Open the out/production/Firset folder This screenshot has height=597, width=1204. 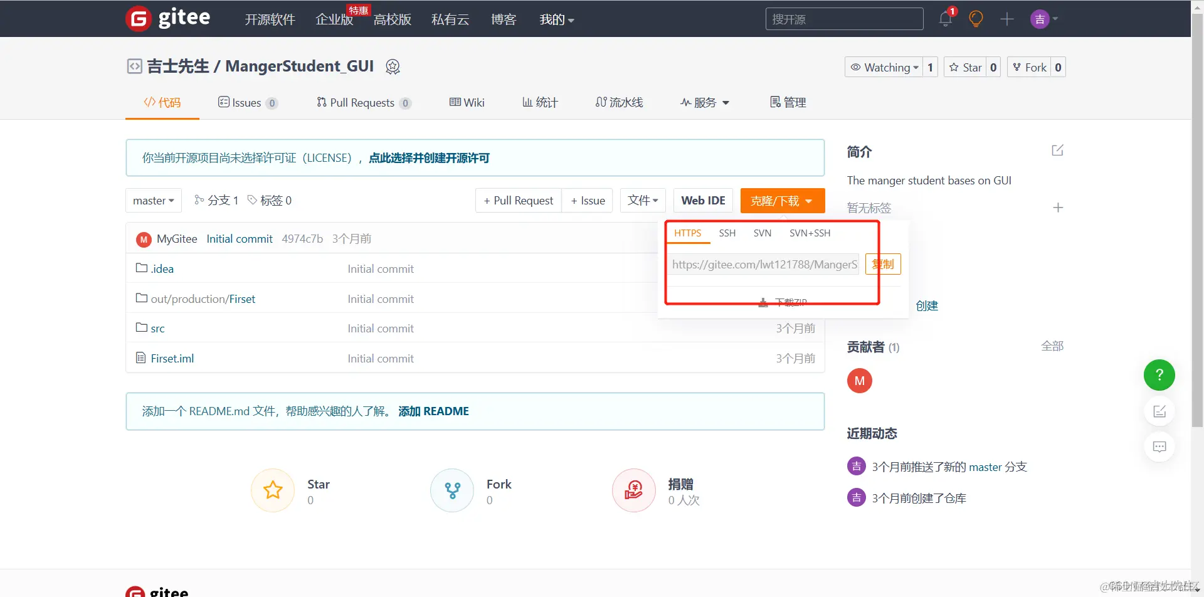tap(203, 299)
